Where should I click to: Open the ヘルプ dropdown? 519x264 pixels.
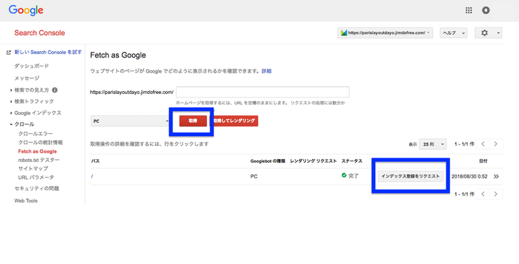[x=453, y=32]
